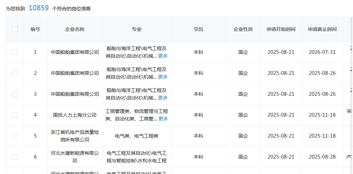Click company name 国投人力上海分公司
The height and width of the screenshot is (174, 353).
point(75,115)
